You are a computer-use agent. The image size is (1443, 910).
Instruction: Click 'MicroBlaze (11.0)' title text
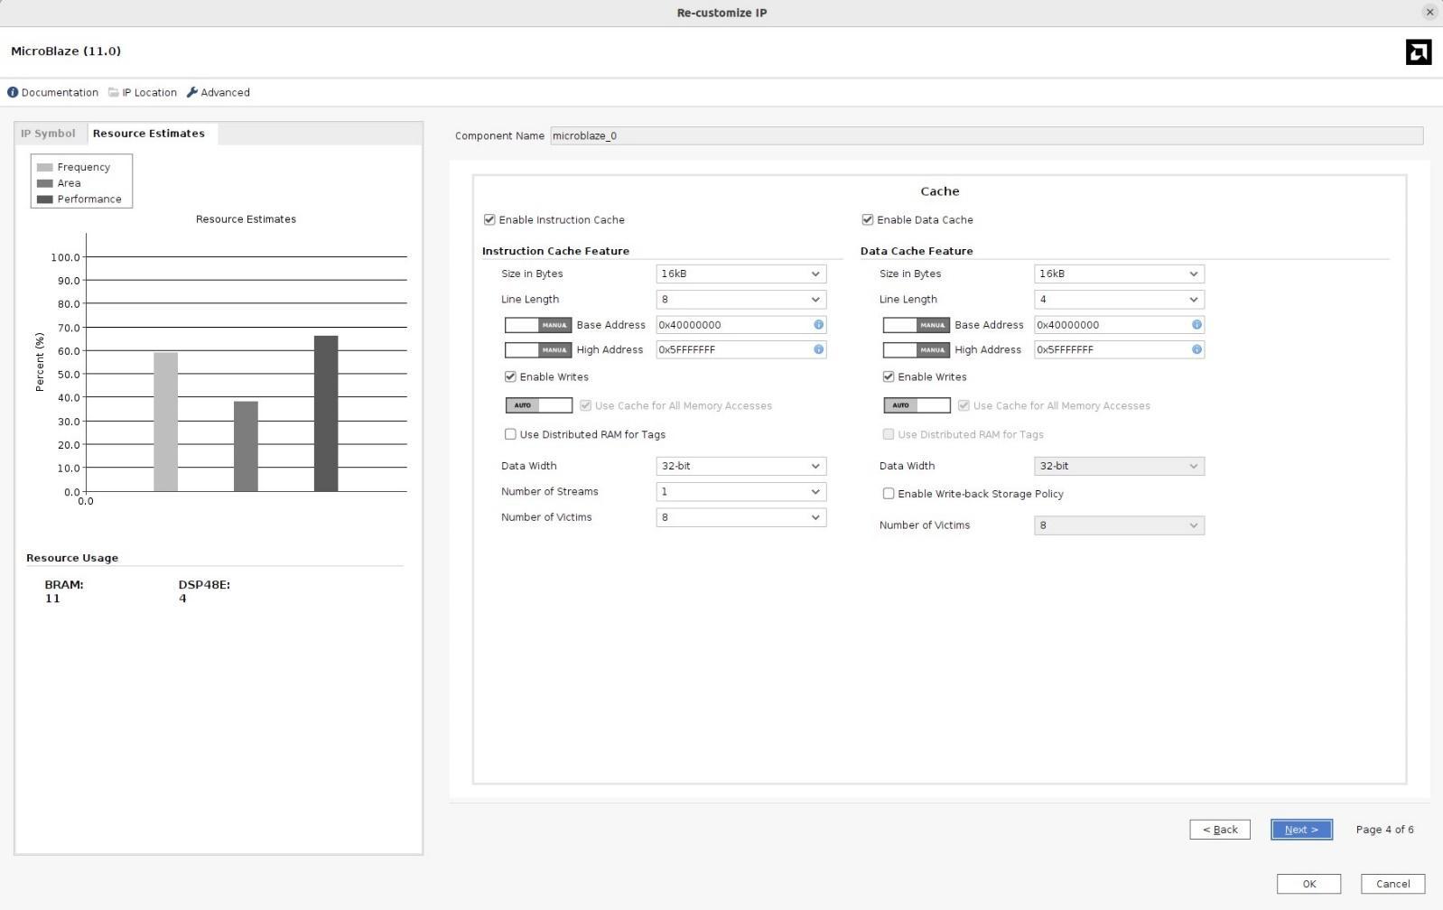pos(66,51)
